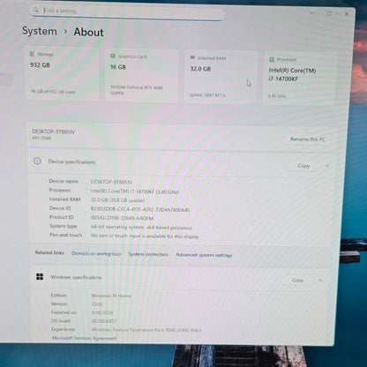Viewport: 367px width, 367px height.
Task: Open System protection link
Action: click(148, 254)
